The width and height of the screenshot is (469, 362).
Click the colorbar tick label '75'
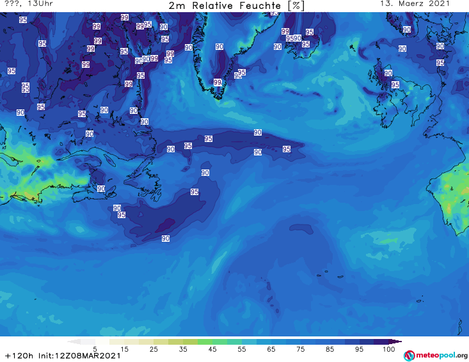[300, 349]
